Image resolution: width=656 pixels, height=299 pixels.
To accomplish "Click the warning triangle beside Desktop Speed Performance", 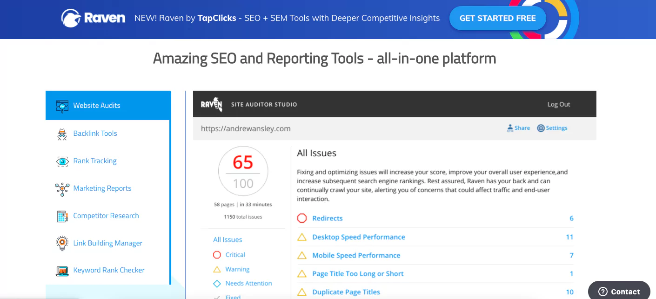I will click(302, 237).
